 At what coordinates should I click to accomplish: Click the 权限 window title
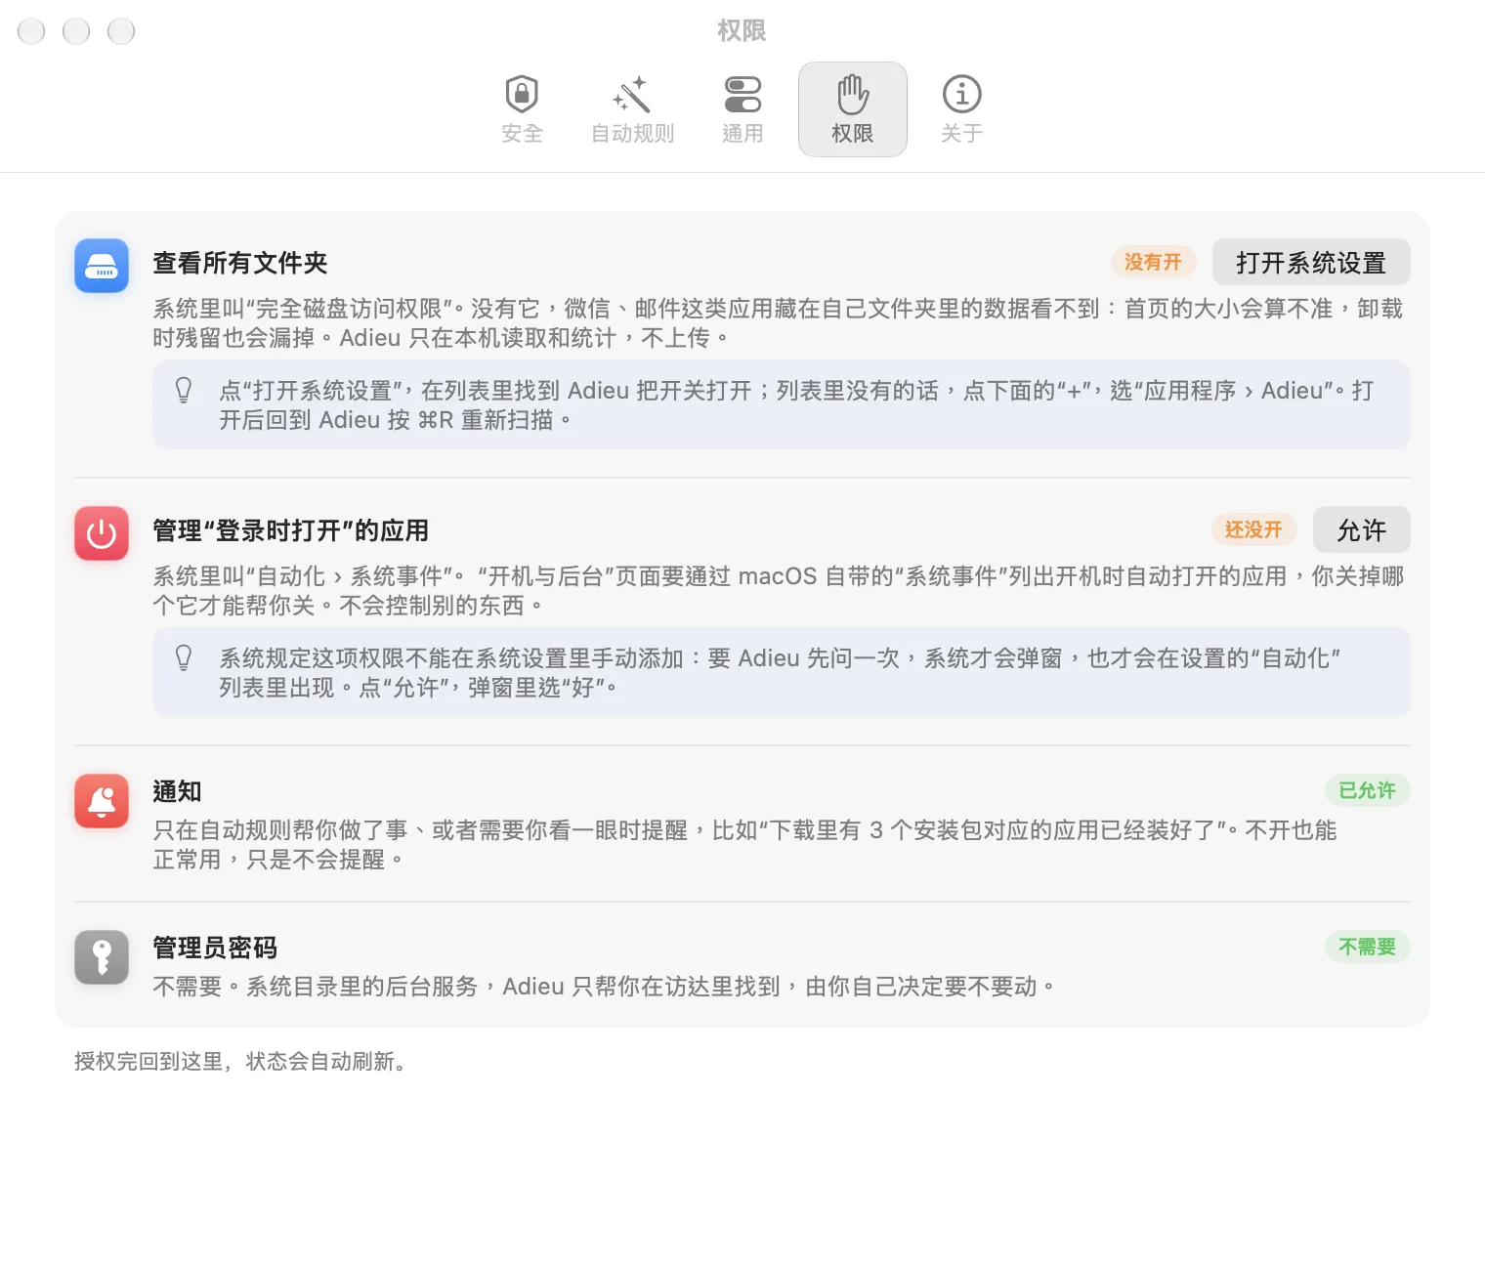(742, 30)
